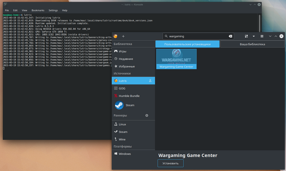Open Недавние in the sidebar
This screenshot has height=171, width=286.
coord(133,59)
